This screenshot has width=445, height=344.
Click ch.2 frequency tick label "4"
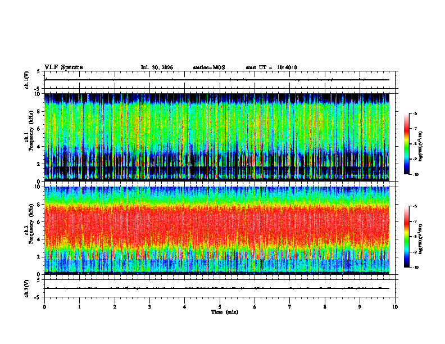[x=39, y=239]
